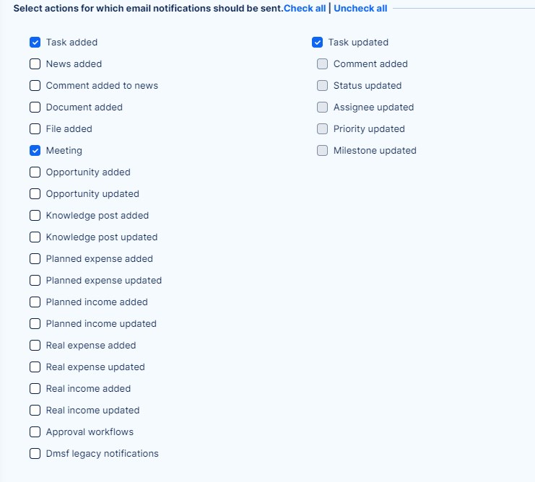
Task: Enable Knowledge post added notification
Action: pos(35,216)
